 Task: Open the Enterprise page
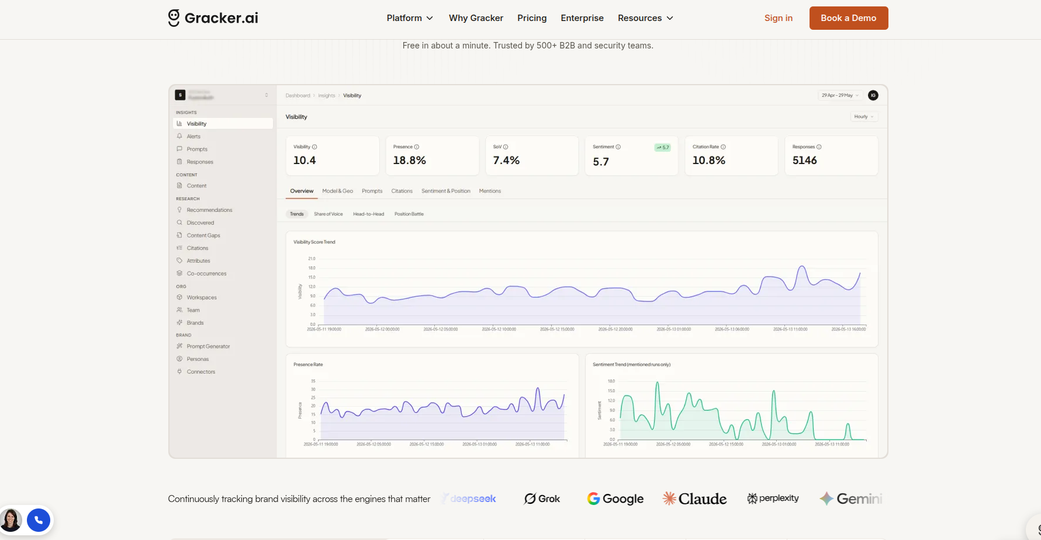(582, 18)
